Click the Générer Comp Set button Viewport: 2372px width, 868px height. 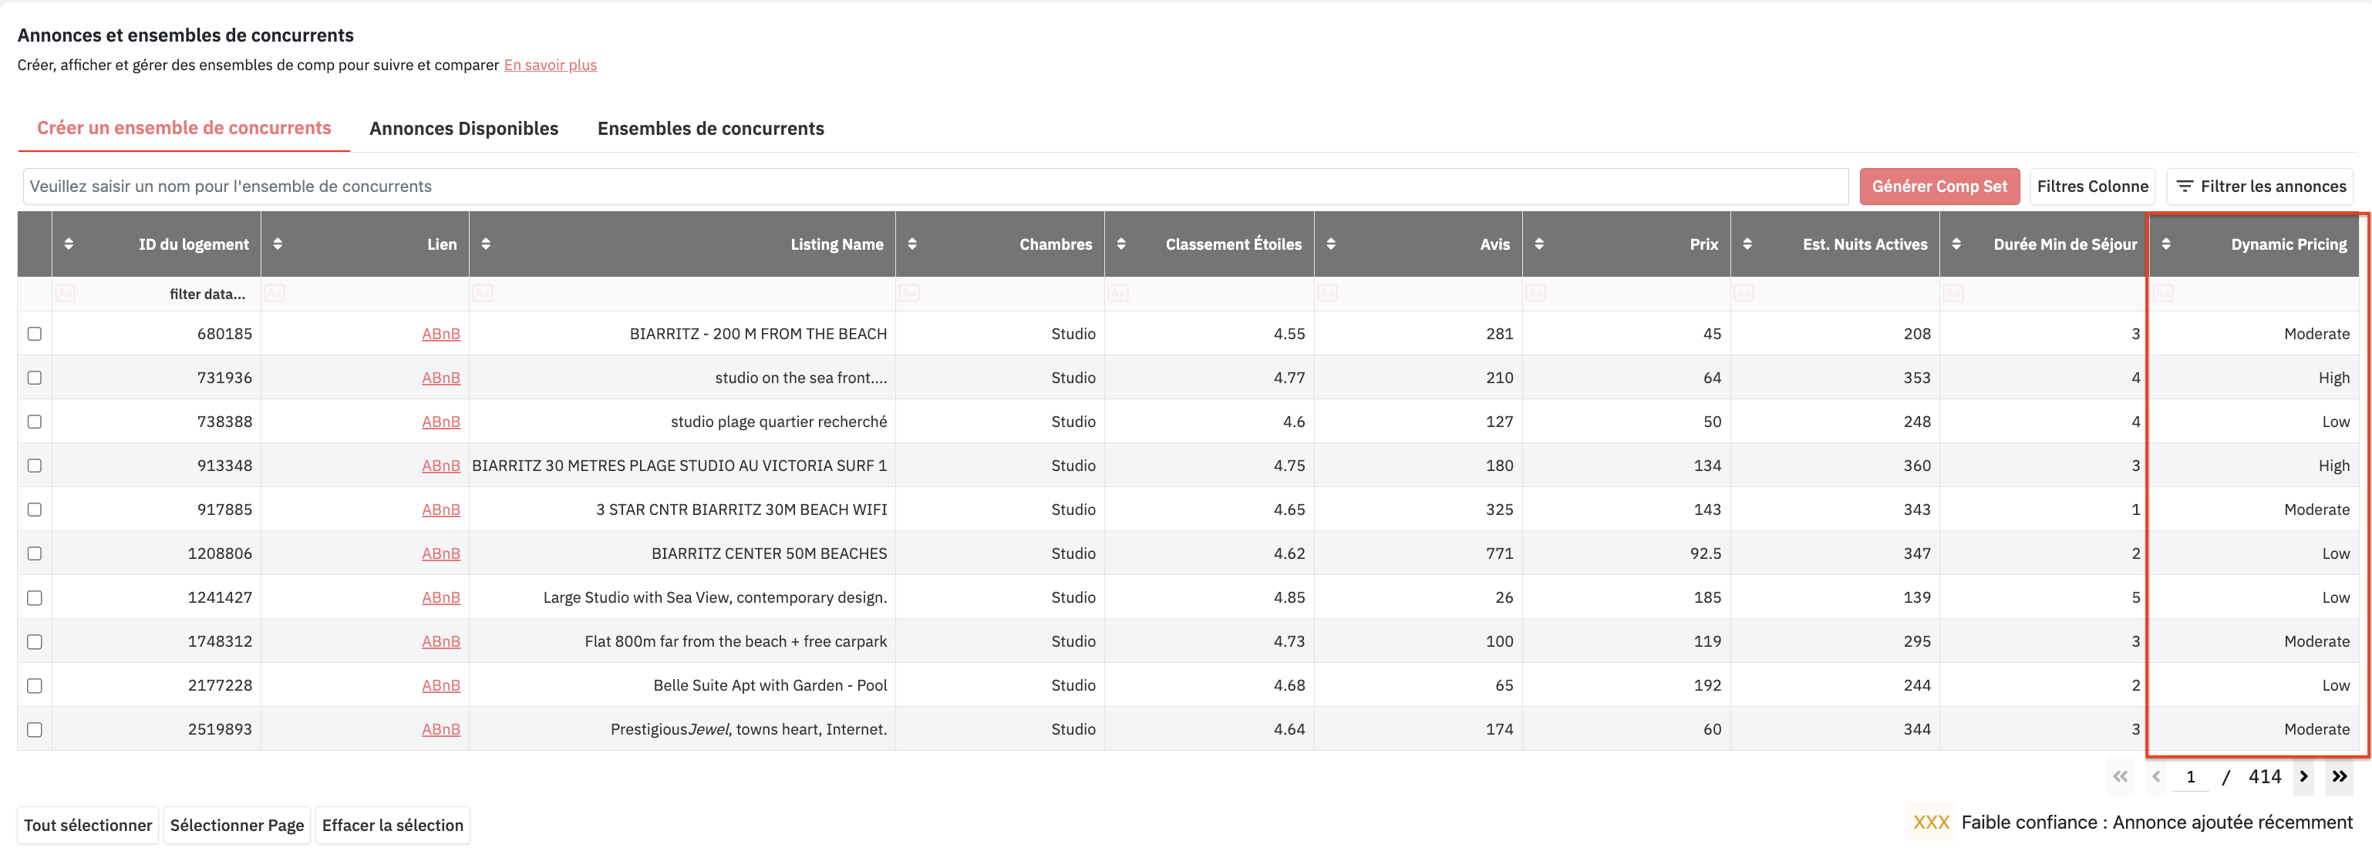point(1939,187)
